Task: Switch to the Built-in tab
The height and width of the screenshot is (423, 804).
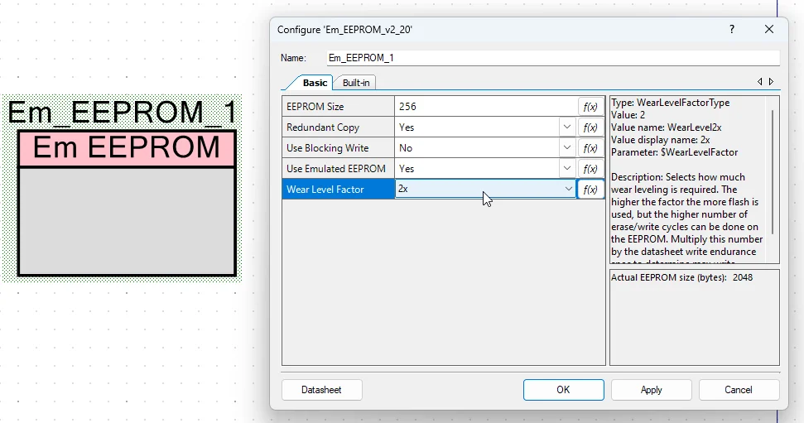Action: (356, 83)
